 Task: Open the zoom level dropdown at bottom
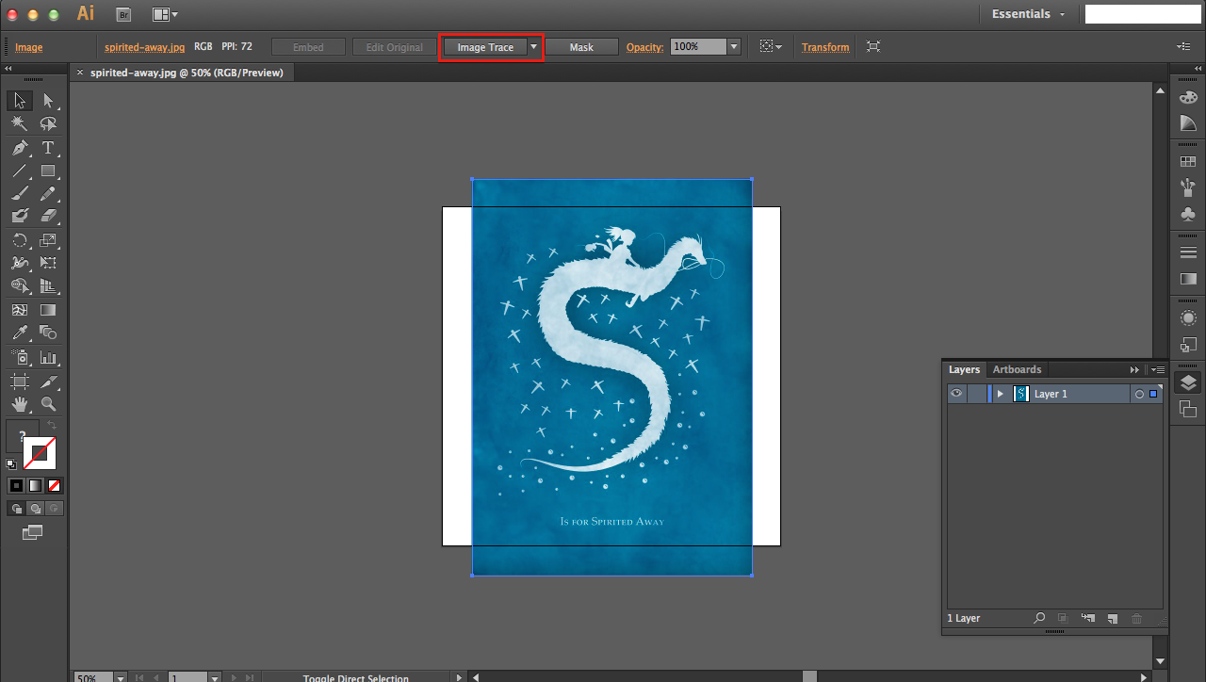click(x=121, y=677)
